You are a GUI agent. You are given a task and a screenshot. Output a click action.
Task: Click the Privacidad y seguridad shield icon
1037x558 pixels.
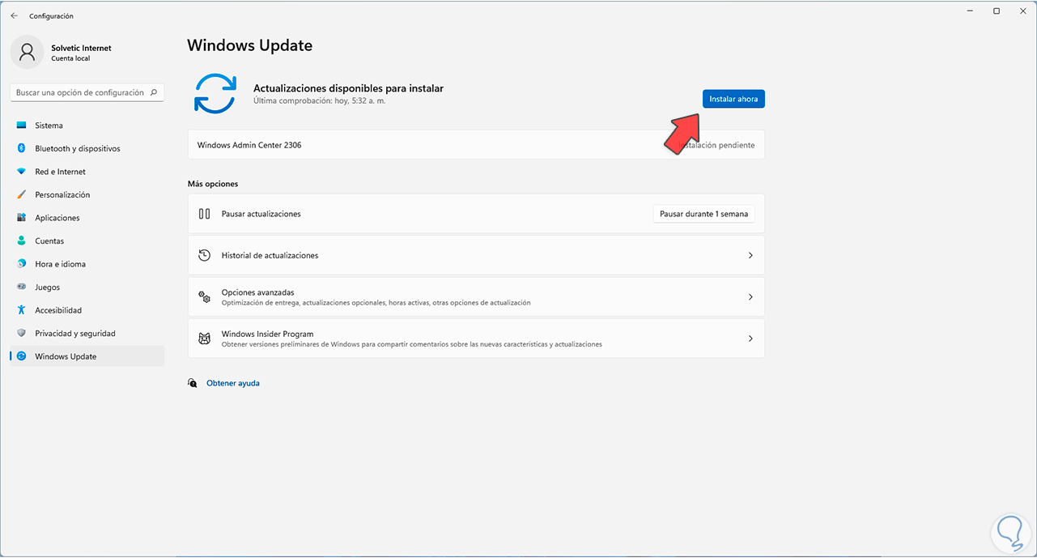tap(21, 333)
